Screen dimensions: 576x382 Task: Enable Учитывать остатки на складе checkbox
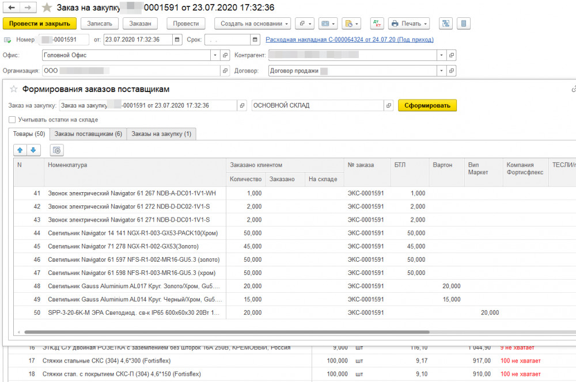12,120
